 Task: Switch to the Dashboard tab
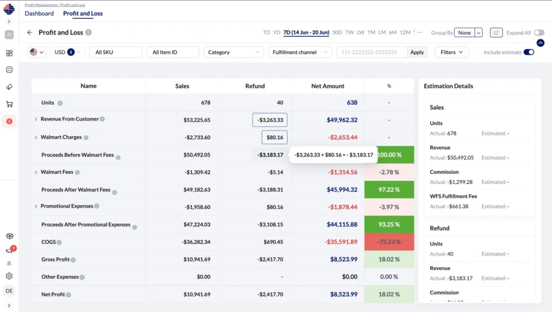[x=39, y=13]
